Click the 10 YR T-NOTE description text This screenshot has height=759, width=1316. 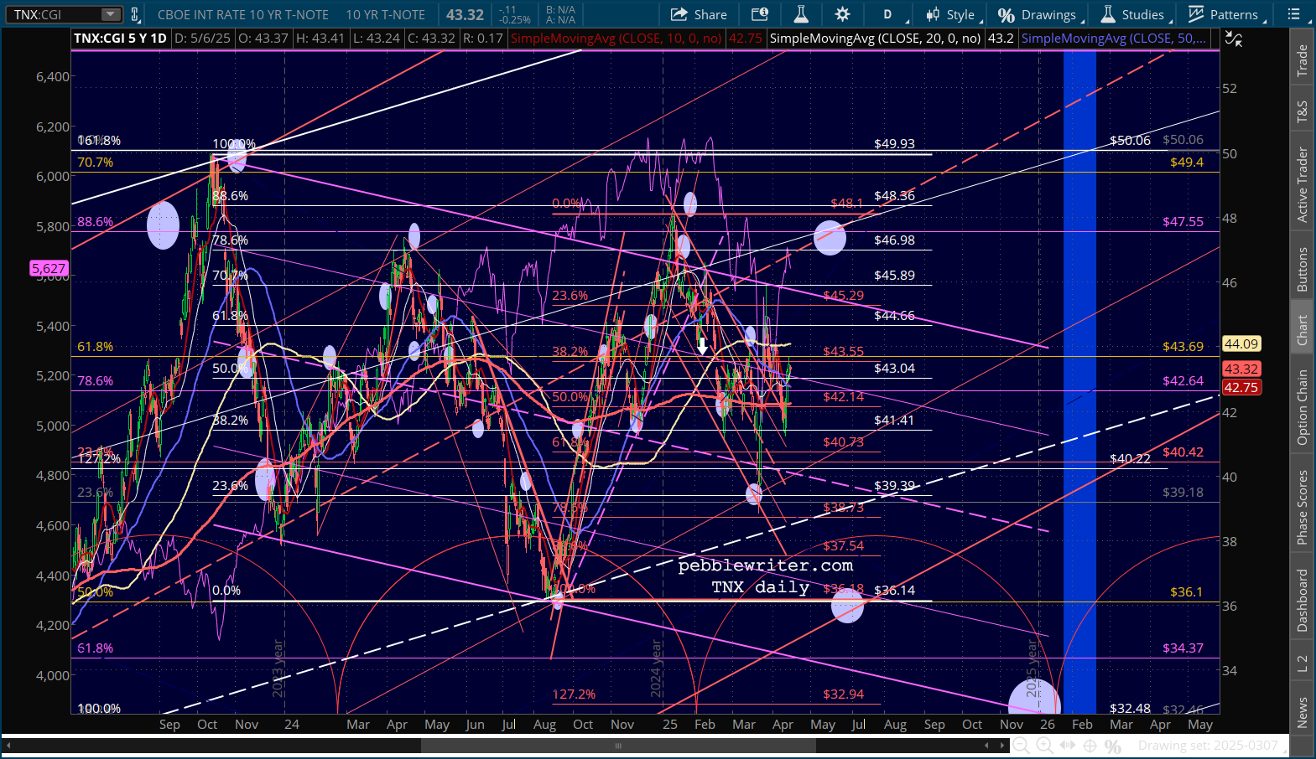(385, 15)
